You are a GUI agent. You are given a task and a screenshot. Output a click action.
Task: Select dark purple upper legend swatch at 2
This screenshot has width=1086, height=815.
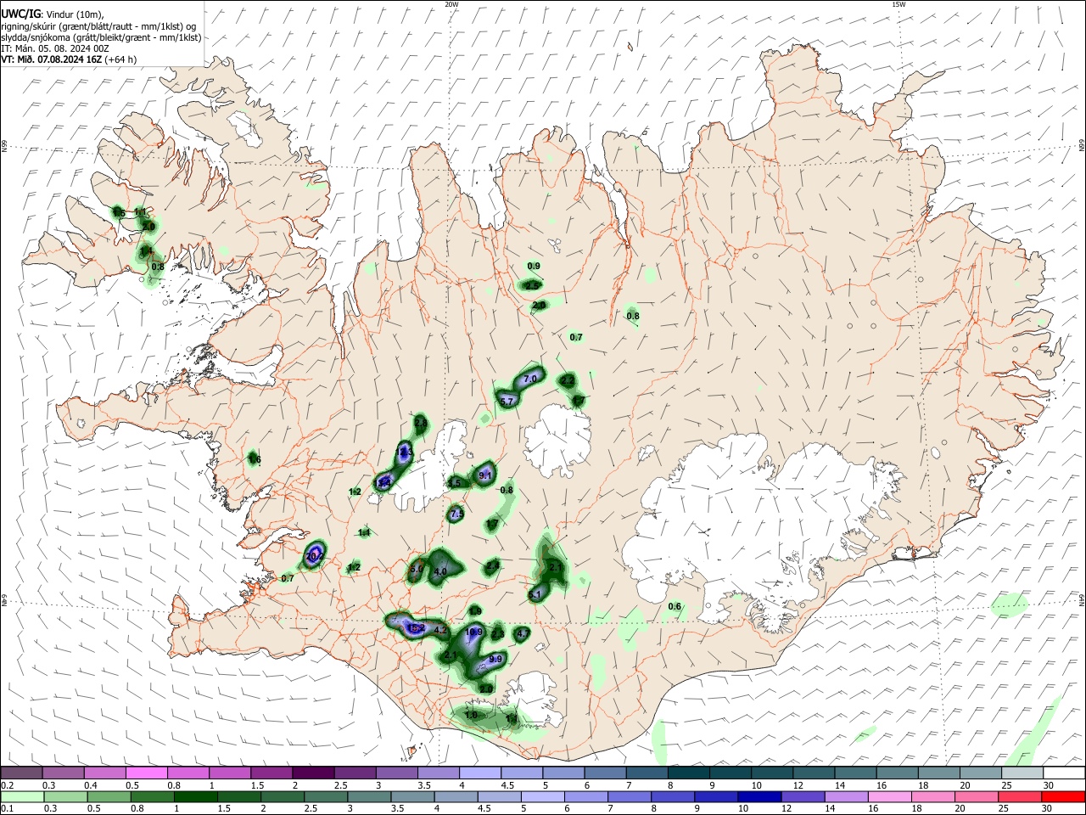click(313, 773)
